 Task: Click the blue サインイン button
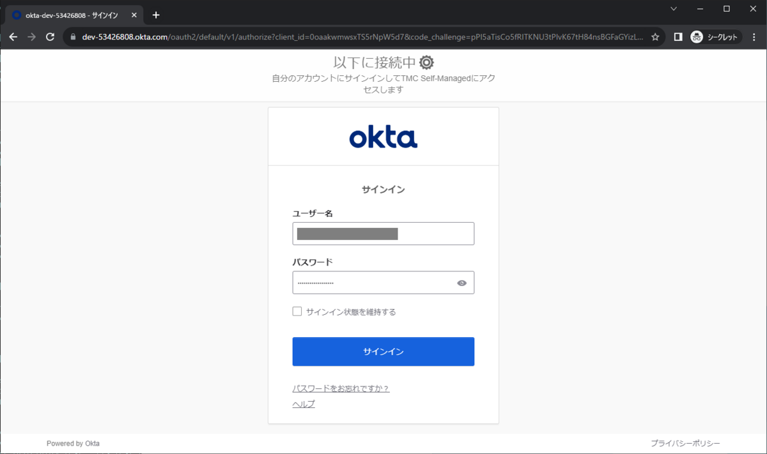click(383, 352)
